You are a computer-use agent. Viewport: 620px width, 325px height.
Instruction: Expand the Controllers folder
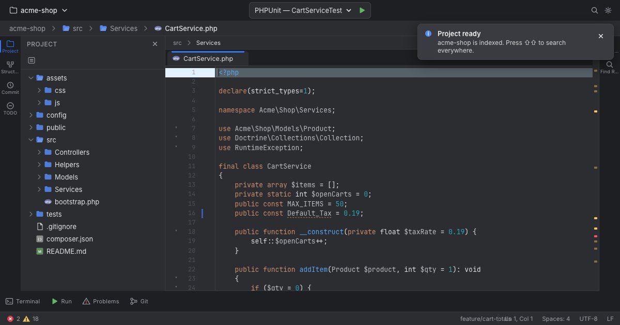point(39,152)
